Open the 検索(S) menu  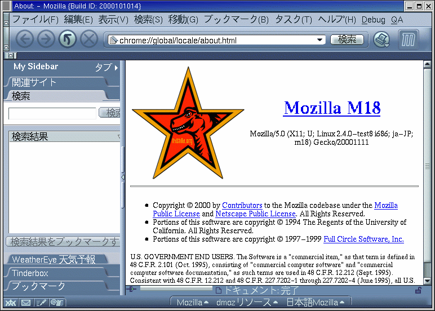(x=148, y=20)
